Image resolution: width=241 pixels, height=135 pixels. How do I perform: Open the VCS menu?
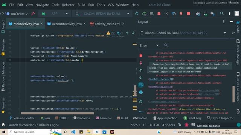(x=110, y=5)
